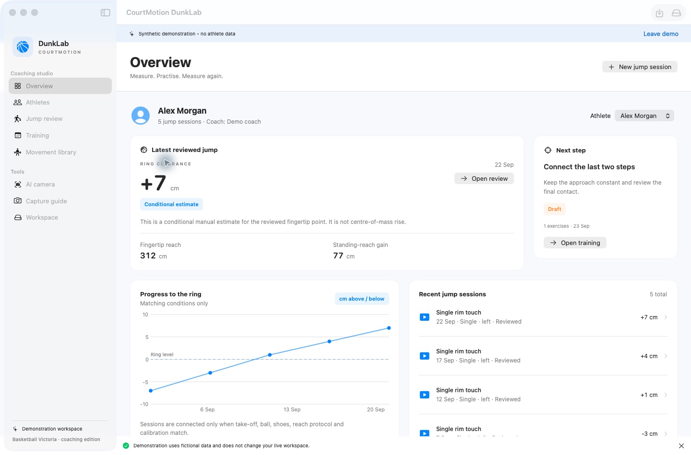Toggle the cm above / below chart unit
Screen dimensions: 691x455
(x=362, y=299)
